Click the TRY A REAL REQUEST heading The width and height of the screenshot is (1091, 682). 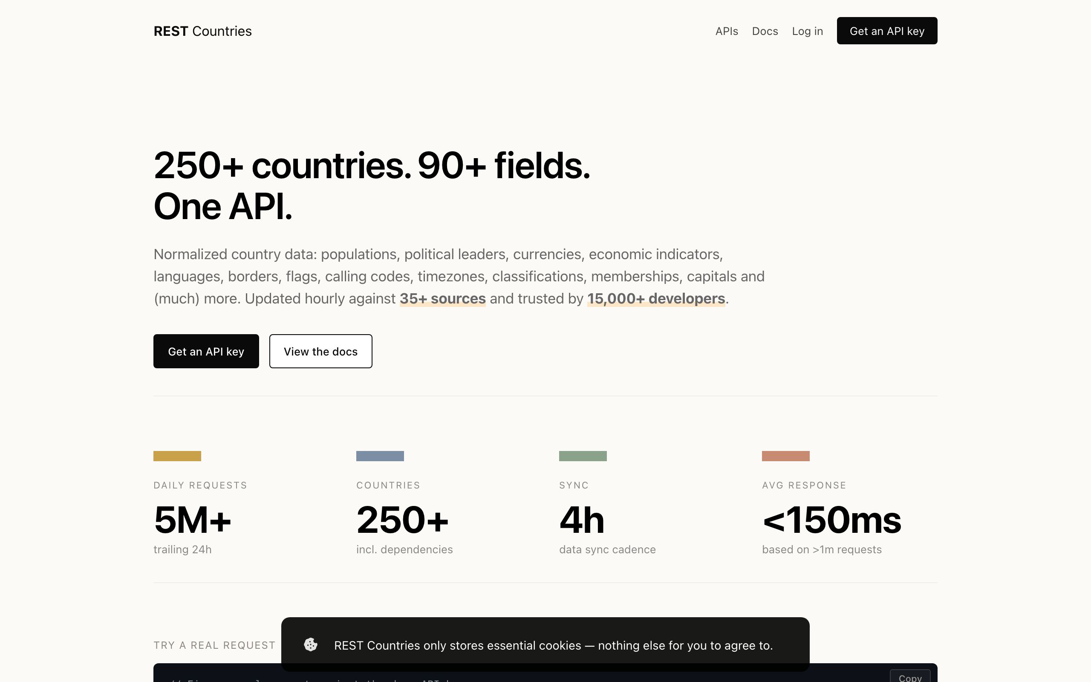[214, 645]
